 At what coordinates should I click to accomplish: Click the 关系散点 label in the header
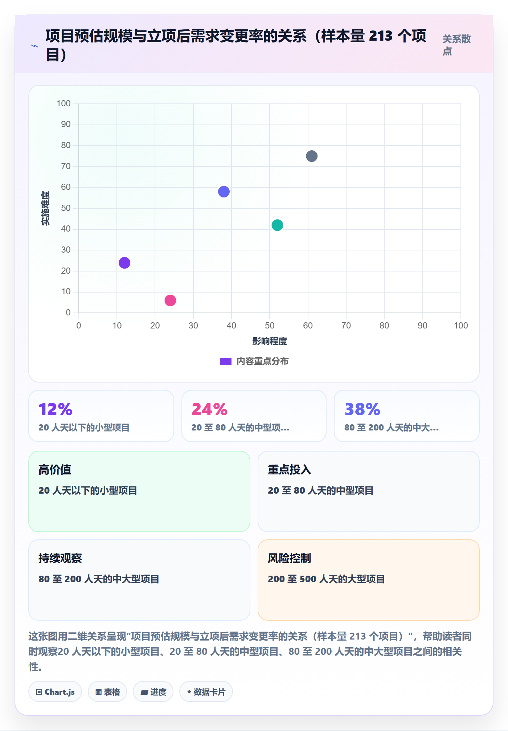[x=456, y=45]
